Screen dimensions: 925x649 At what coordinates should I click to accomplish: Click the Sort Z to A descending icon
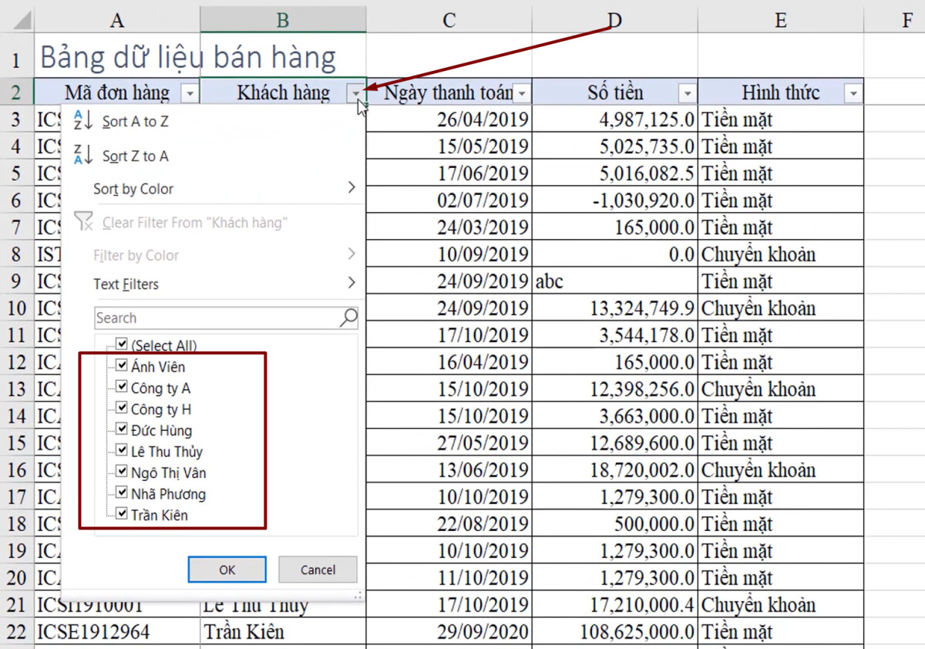point(82,155)
